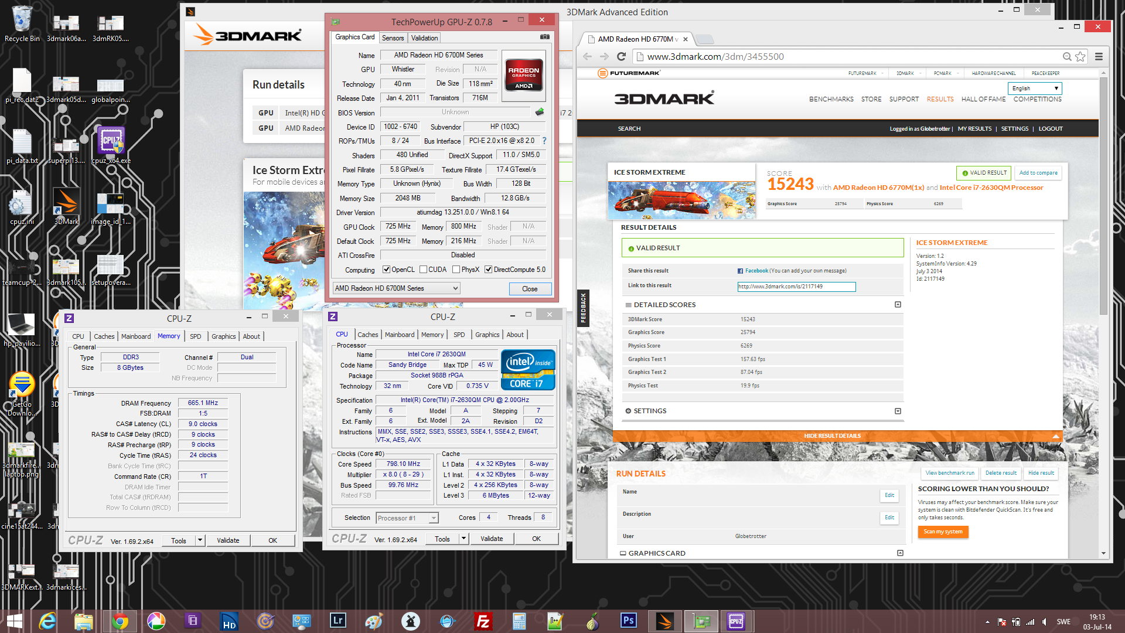Click the volume icon in system tray
The image size is (1125, 633).
pos(1044,622)
